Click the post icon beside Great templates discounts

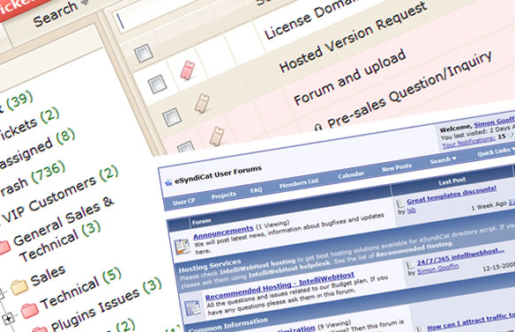tap(400, 204)
